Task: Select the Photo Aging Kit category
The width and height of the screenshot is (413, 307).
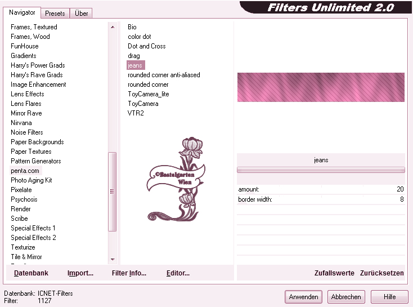Action: [x=31, y=180]
